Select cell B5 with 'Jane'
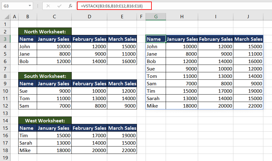 tap(28, 54)
